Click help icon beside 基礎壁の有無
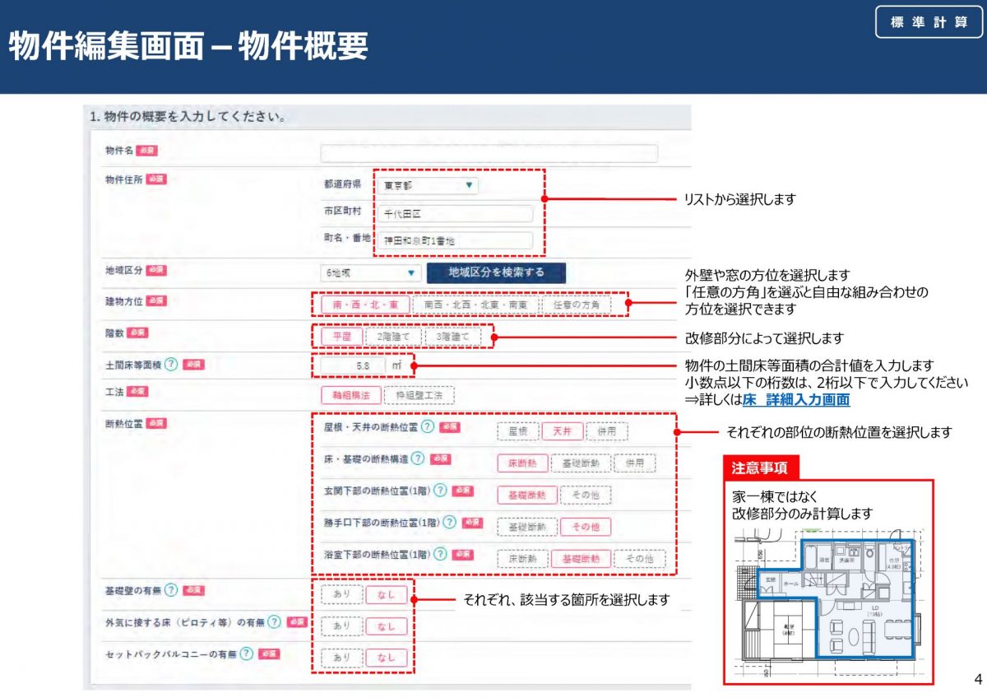Viewport: 987px width, 698px height. (x=171, y=589)
